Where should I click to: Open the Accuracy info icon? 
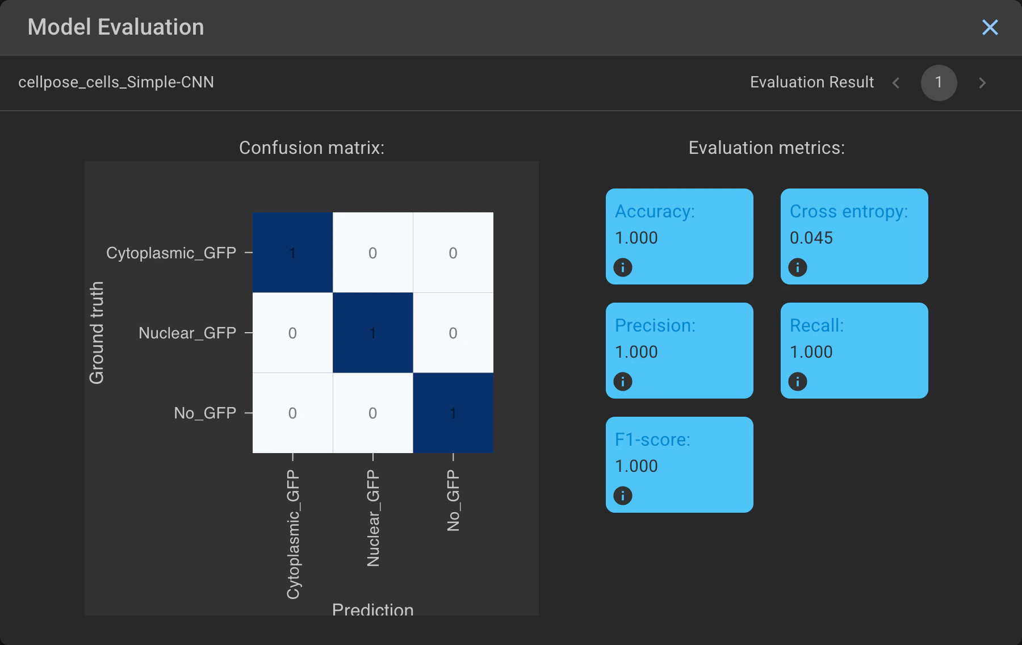[623, 267]
